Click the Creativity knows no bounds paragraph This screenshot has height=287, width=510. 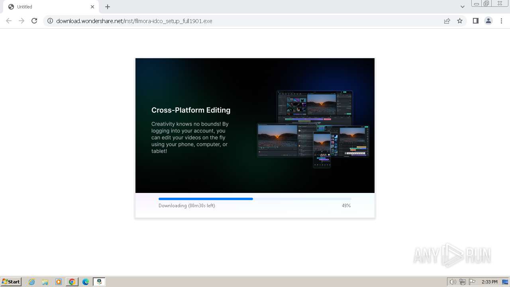pyautogui.click(x=190, y=138)
